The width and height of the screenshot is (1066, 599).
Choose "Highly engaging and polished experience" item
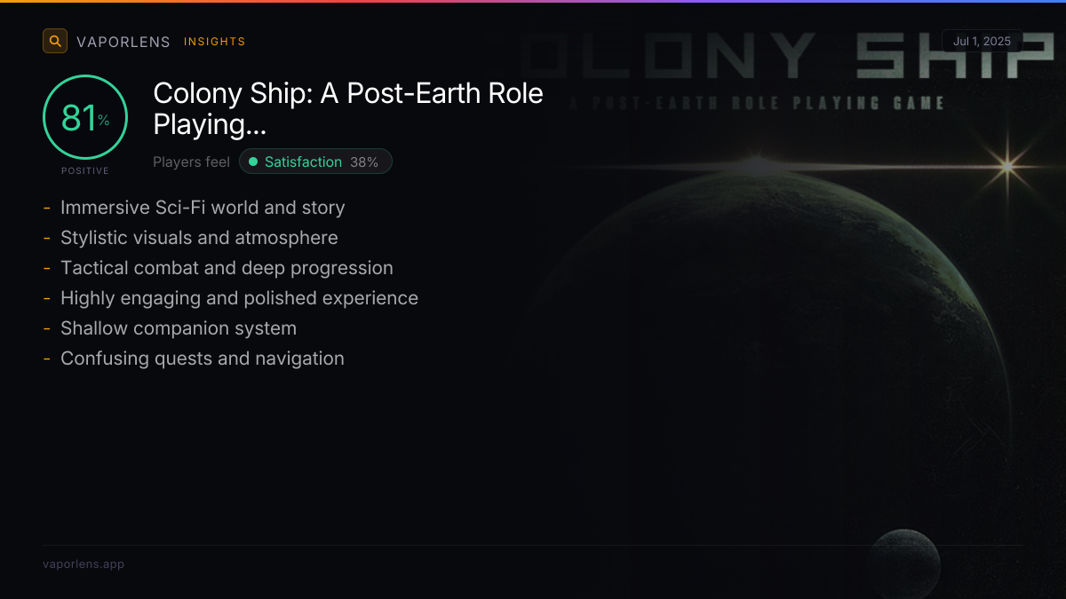(x=239, y=298)
